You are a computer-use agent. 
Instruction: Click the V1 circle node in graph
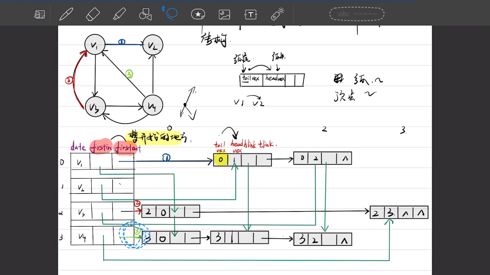[95, 45]
